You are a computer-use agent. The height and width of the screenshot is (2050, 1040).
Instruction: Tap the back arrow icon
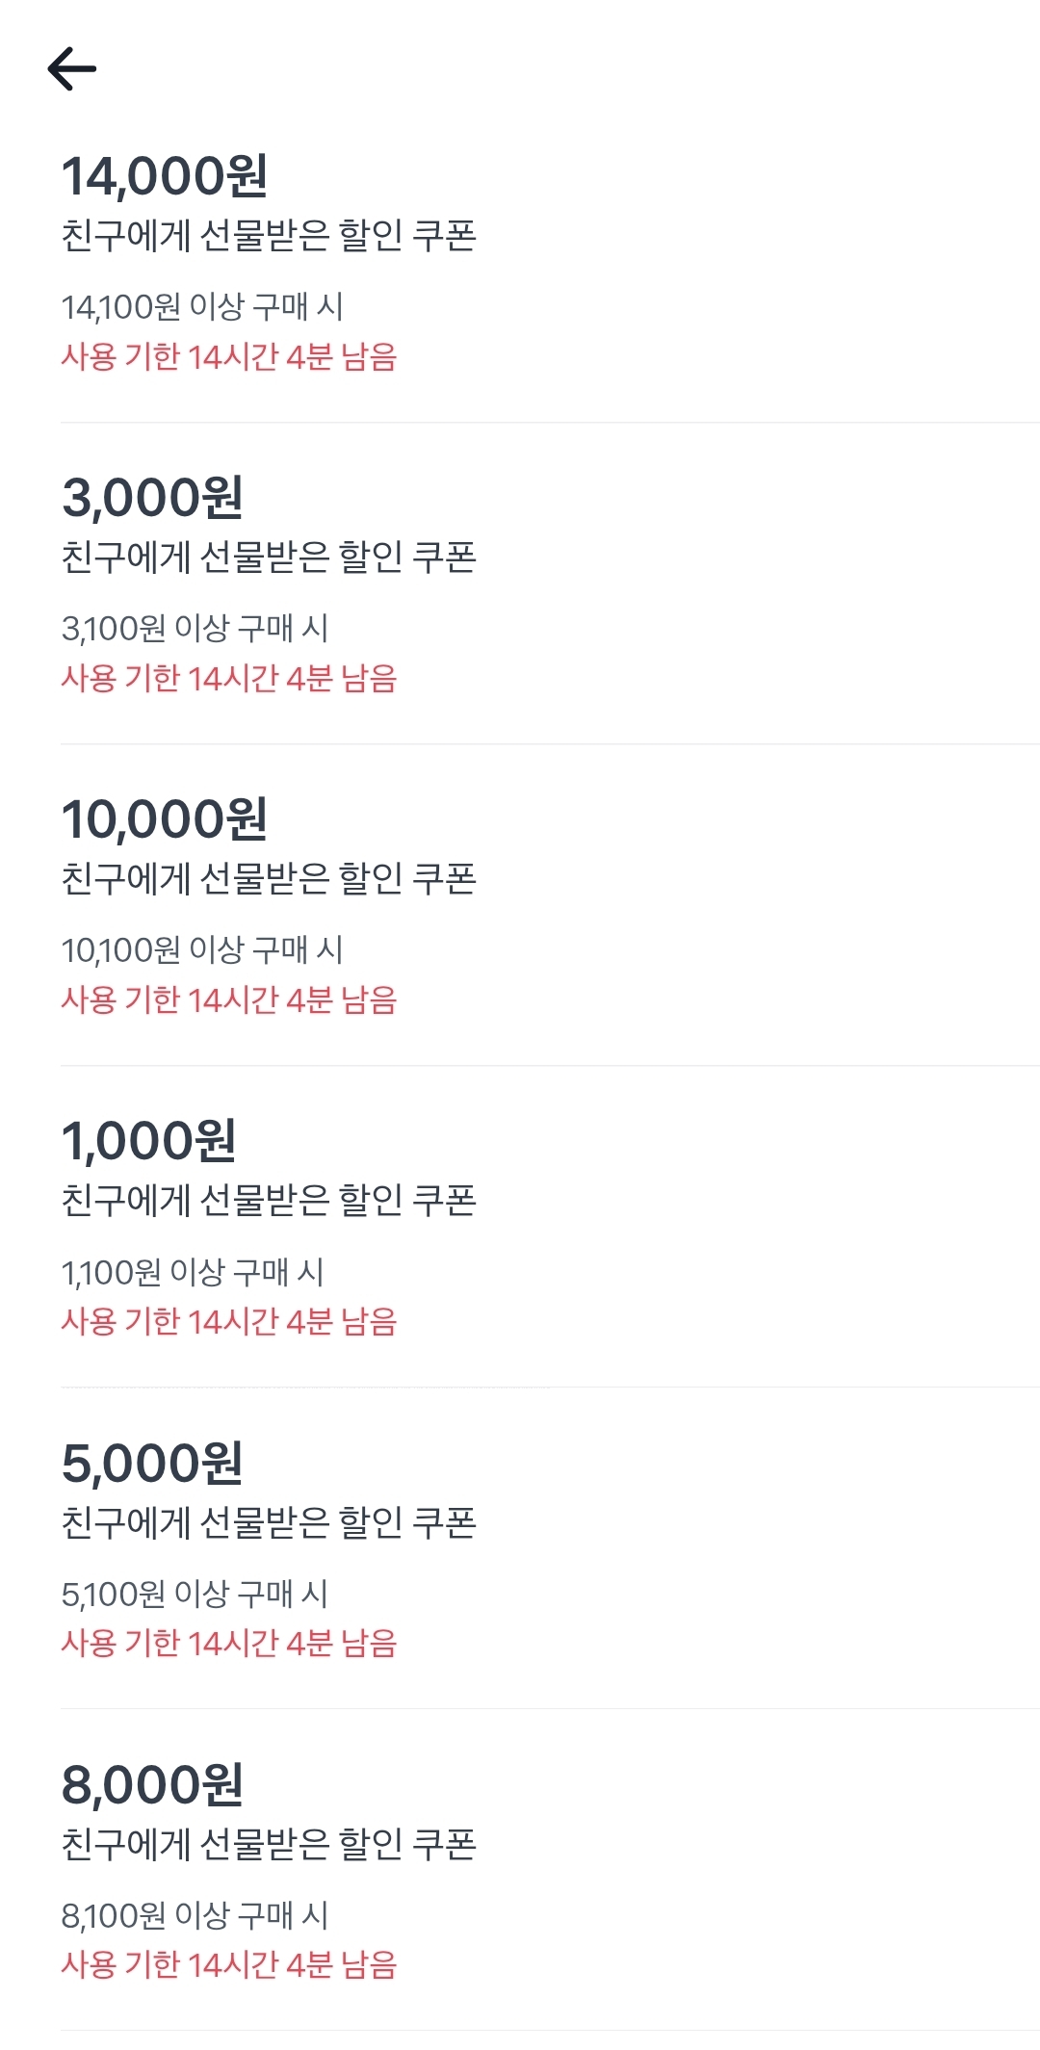click(x=72, y=69)
